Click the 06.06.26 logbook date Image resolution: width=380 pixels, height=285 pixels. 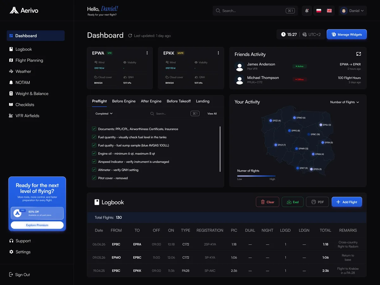[99, 244]
